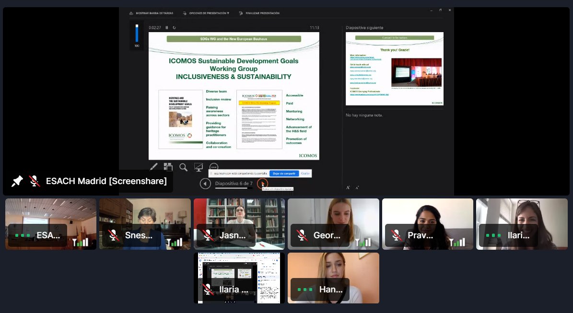Viewport: 573px width, 313px height.
Task: Click speaking dots indicator on Ilari... tile
Action: point(494,235)
